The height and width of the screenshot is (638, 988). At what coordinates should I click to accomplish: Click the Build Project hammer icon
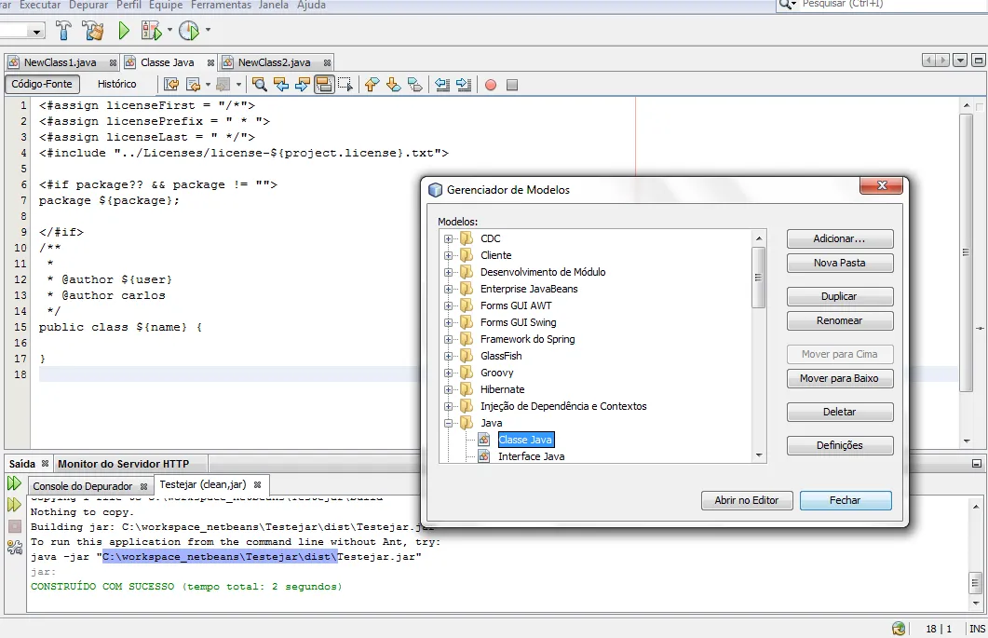tap(63, 31)
